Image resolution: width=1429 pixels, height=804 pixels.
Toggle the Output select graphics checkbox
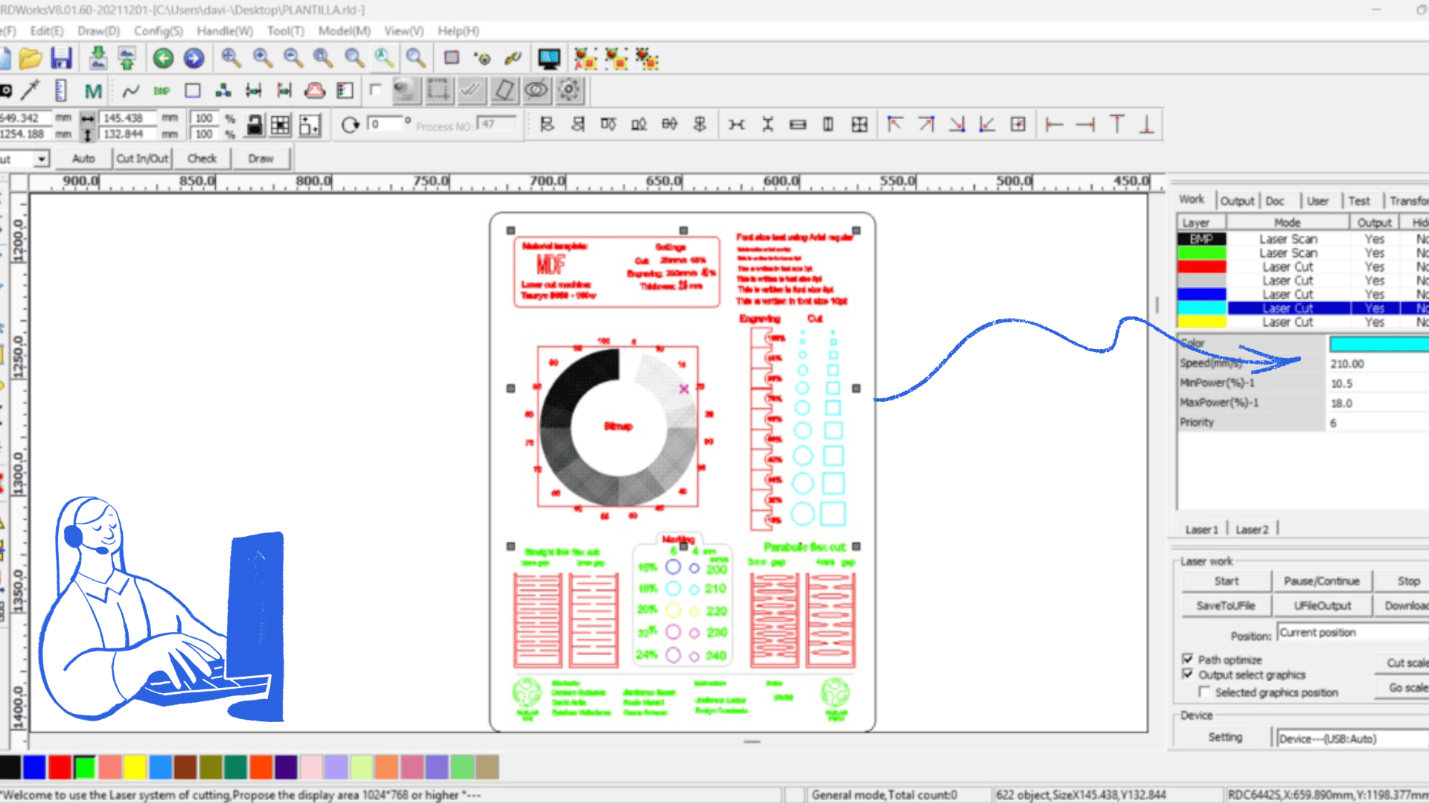point(1189,674)
